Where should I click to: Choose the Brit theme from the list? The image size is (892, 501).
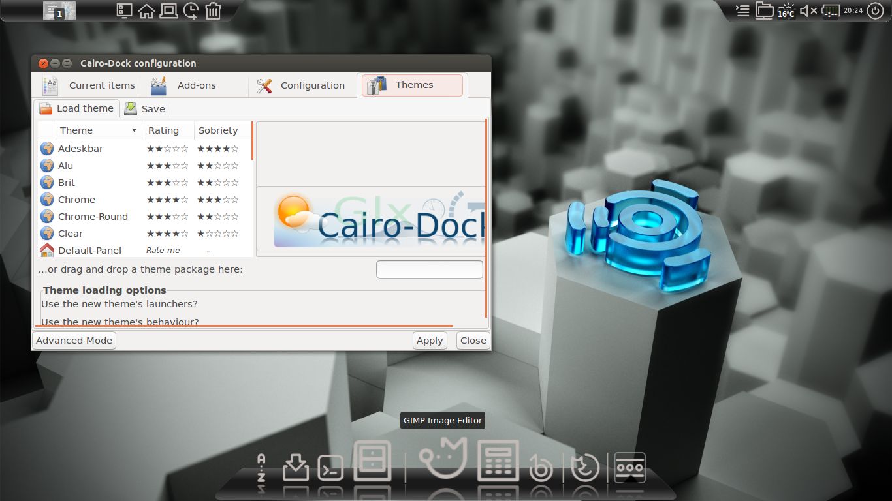click(x=144, y=183)
